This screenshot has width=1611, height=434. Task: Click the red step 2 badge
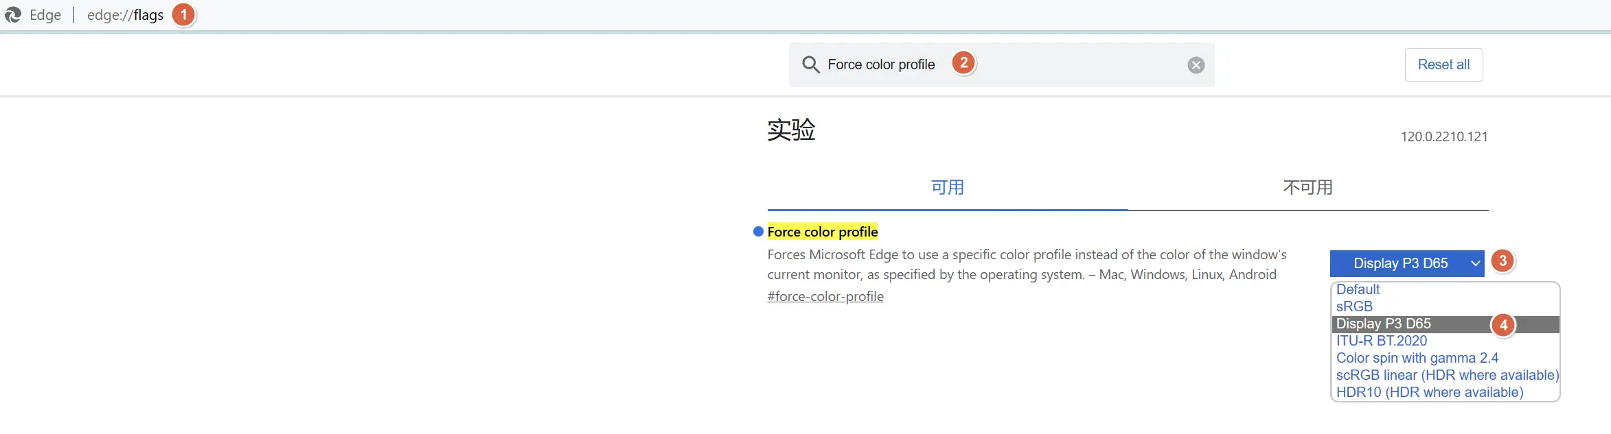(963, 63)
